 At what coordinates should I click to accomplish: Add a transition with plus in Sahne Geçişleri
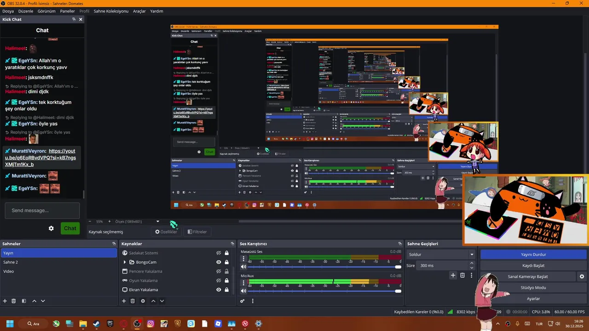tap(453, 275)
